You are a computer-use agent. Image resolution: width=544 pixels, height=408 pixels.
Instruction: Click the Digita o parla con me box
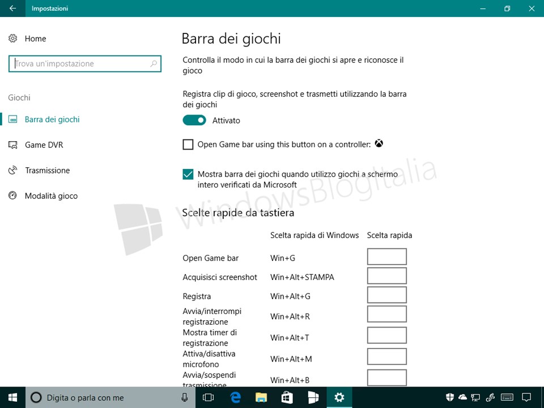tap(110, 398)
